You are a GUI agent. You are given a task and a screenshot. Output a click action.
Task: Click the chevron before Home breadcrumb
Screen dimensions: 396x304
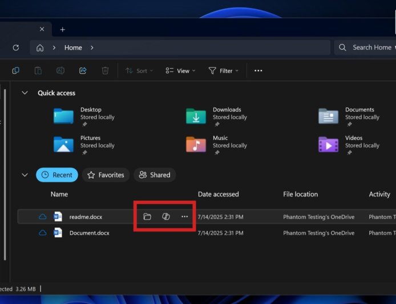point(54,47)
